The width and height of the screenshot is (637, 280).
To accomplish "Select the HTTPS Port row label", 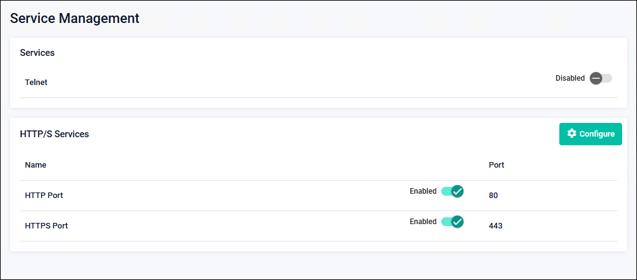I will click(46, 226).
